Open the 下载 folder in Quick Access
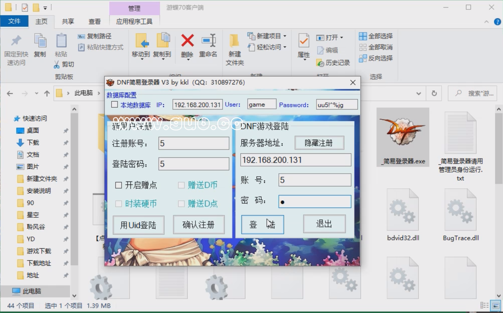Screen dimensions: 503x313 pyautogui.click(x=33, y=142)
